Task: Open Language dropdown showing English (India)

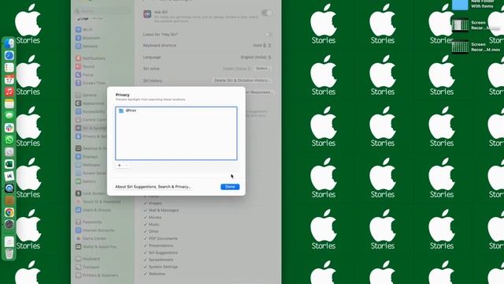Action: 256,58
